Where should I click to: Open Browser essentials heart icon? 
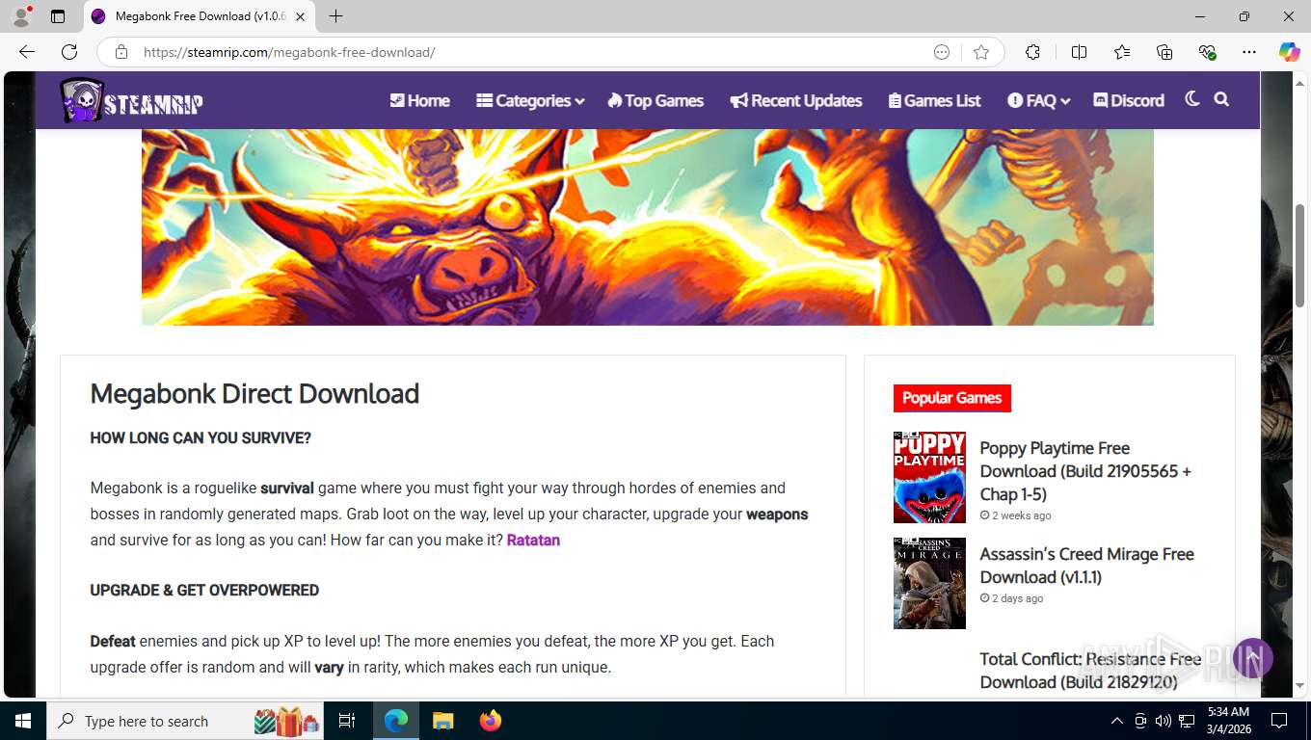click(x=1207, y=52)
